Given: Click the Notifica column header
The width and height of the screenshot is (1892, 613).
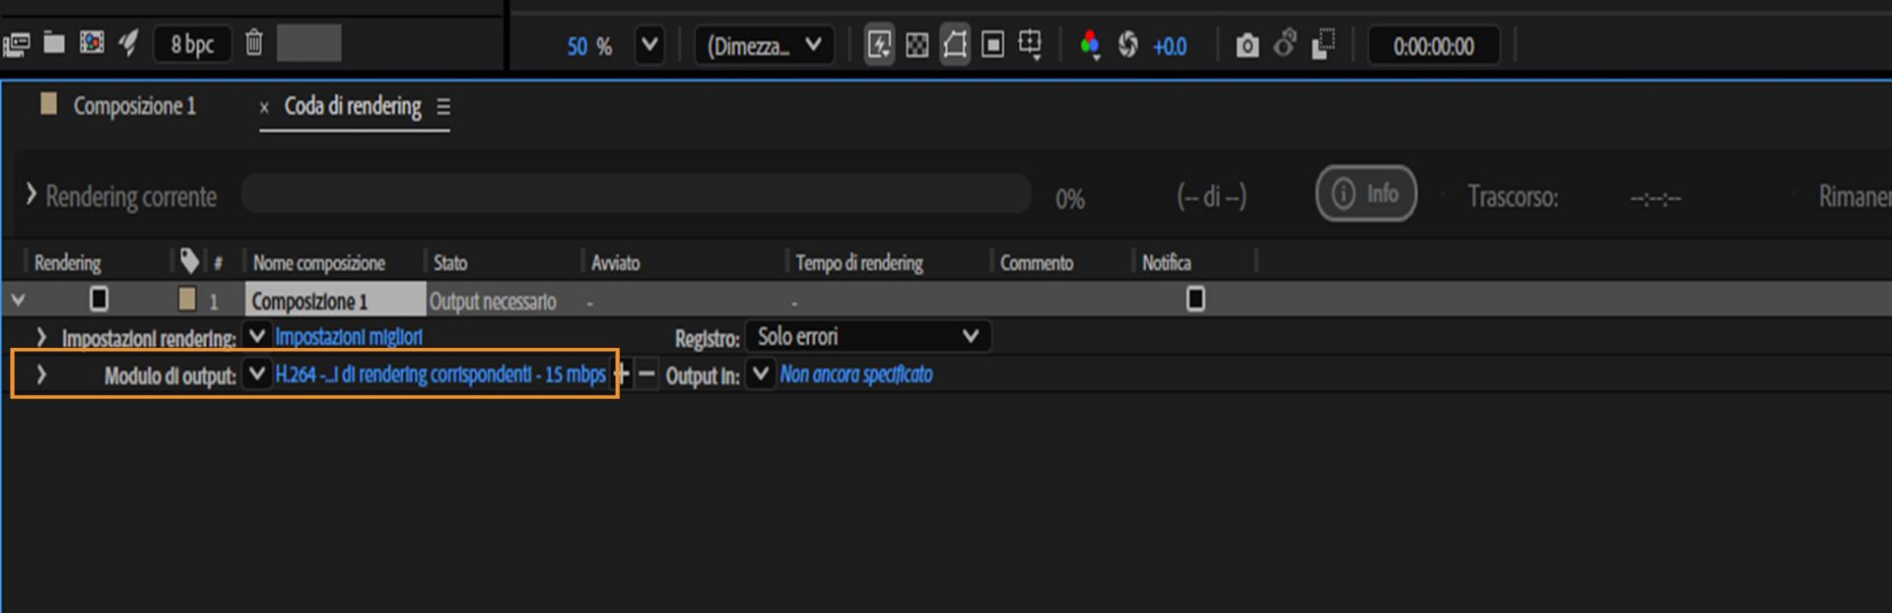Looking at the screenshot, I should [1167, 263].
